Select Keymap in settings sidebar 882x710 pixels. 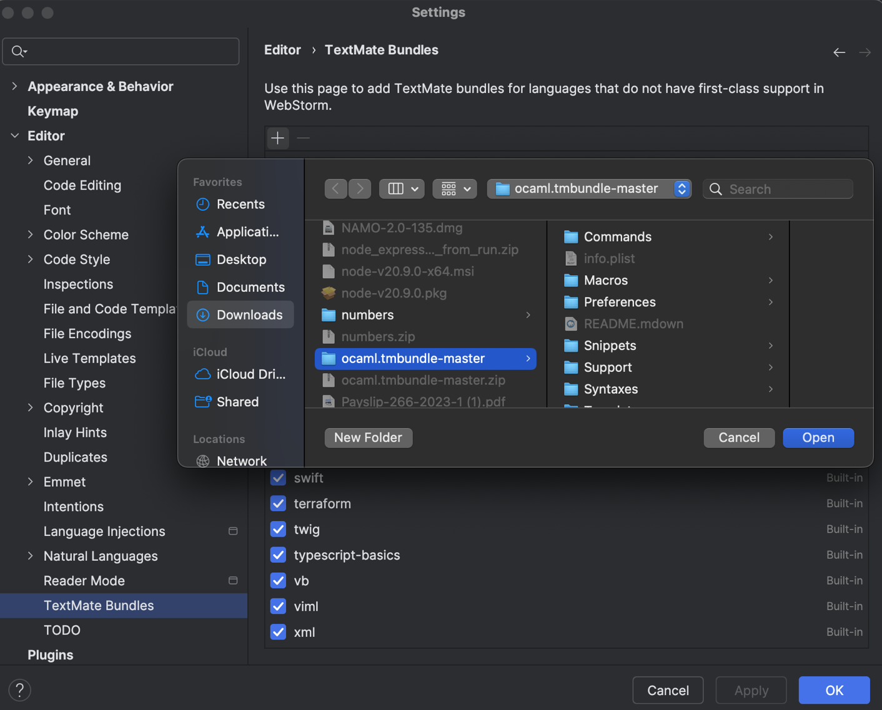52,111
